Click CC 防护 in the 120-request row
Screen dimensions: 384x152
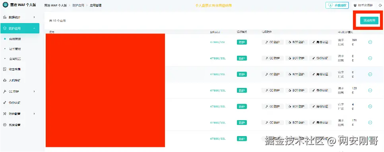(x=273, y=90)
